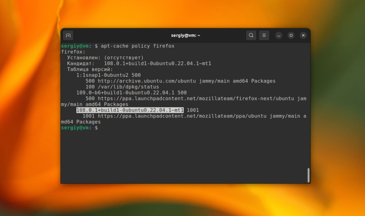Viewport: 365px width, 216px height.
Task: Click the 1001 priority next to highlighted version
Action: tap(193, 110)
